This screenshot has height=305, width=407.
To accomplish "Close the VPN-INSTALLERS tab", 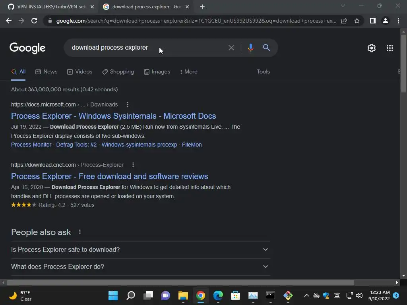I will [x=92, y=7].
